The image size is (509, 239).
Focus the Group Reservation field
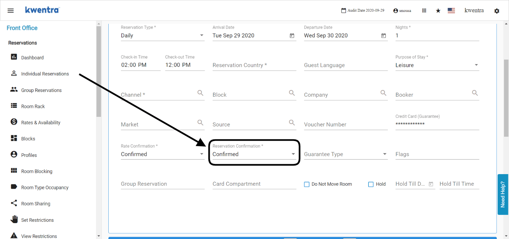click(x=163, y=184)
